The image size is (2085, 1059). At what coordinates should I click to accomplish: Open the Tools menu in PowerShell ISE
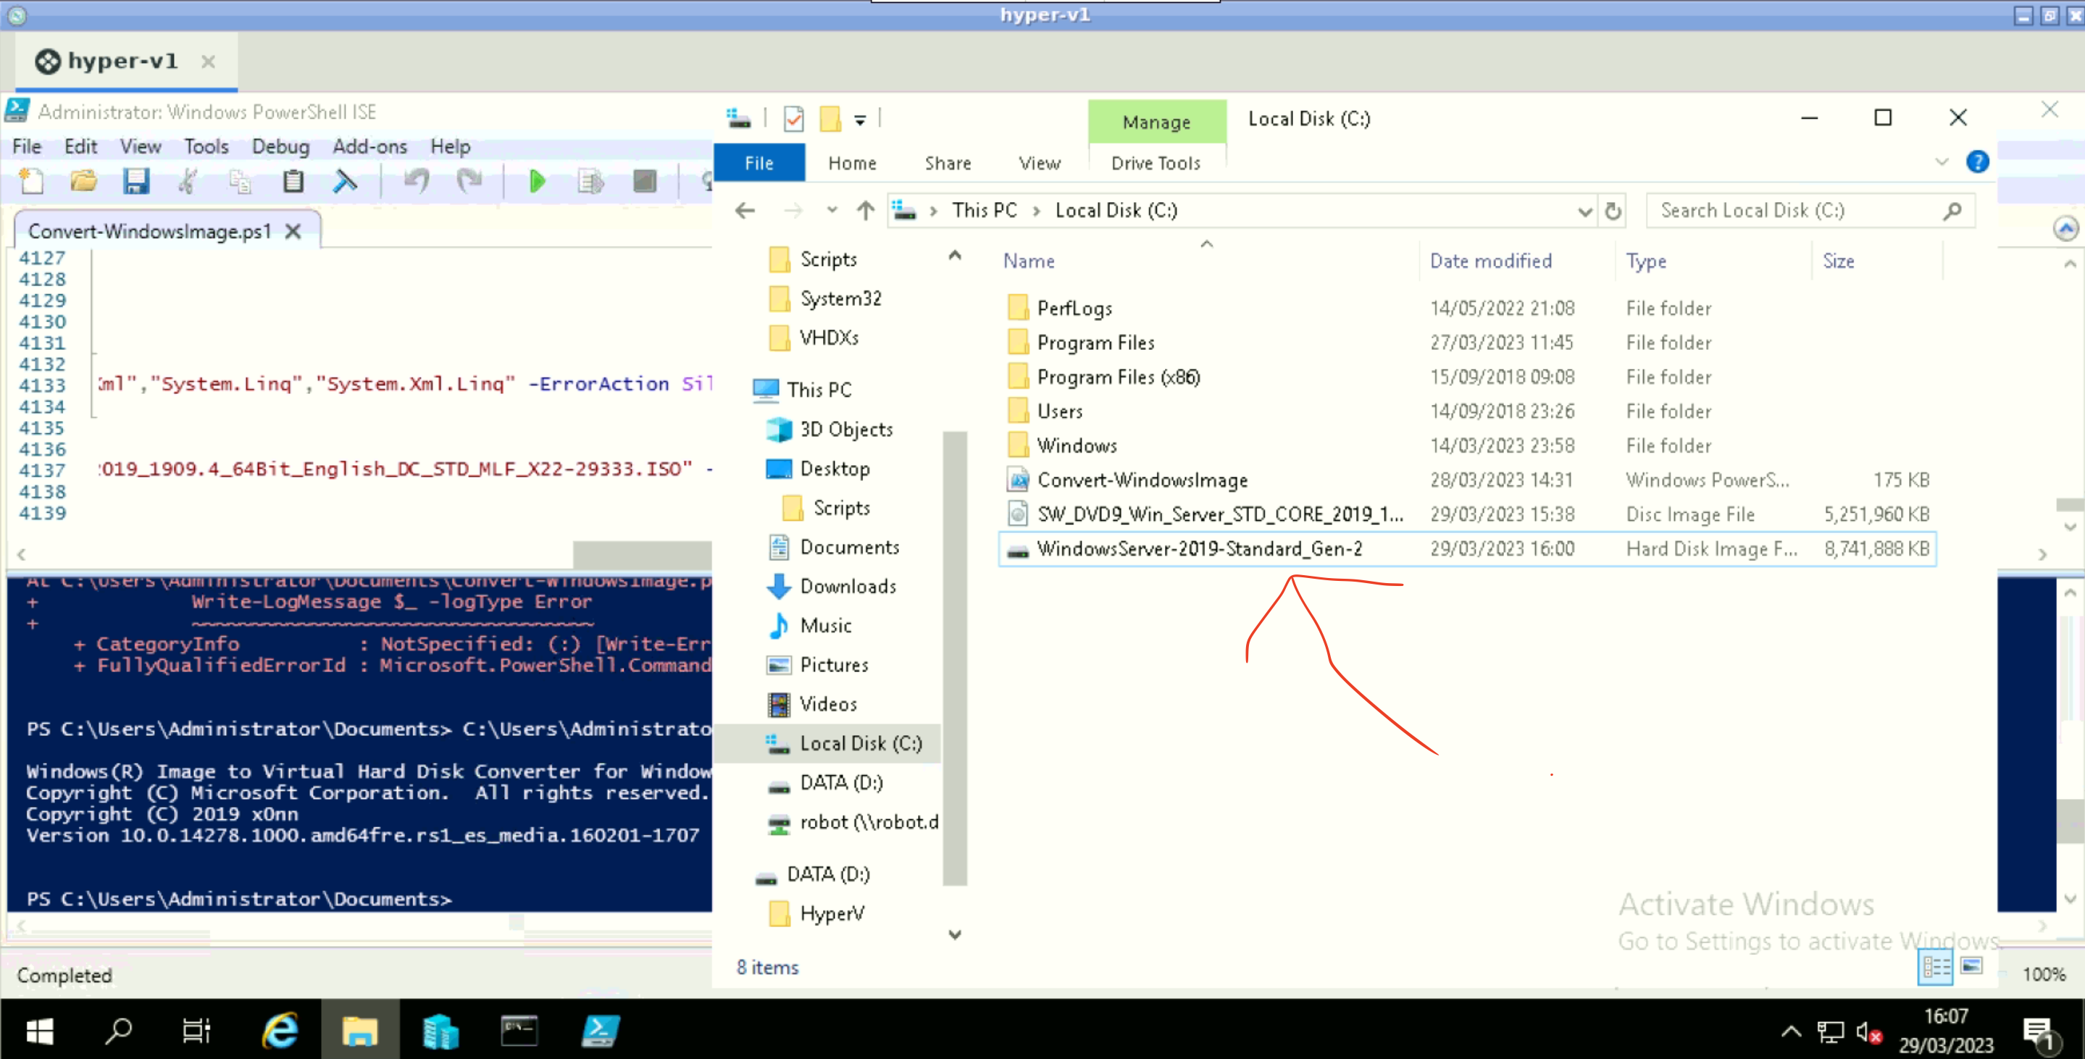(206, 146)
